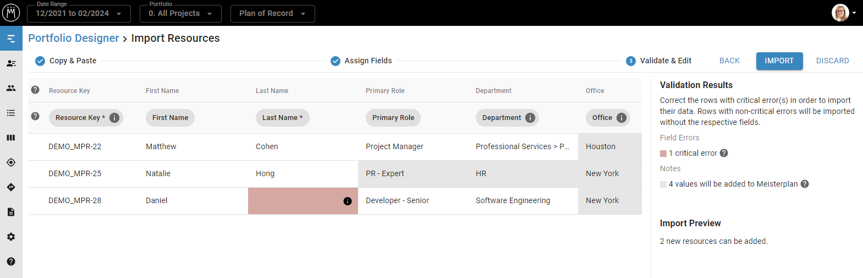
Task: Open the Portfolio All Projects dropdown
Action: 180,14
